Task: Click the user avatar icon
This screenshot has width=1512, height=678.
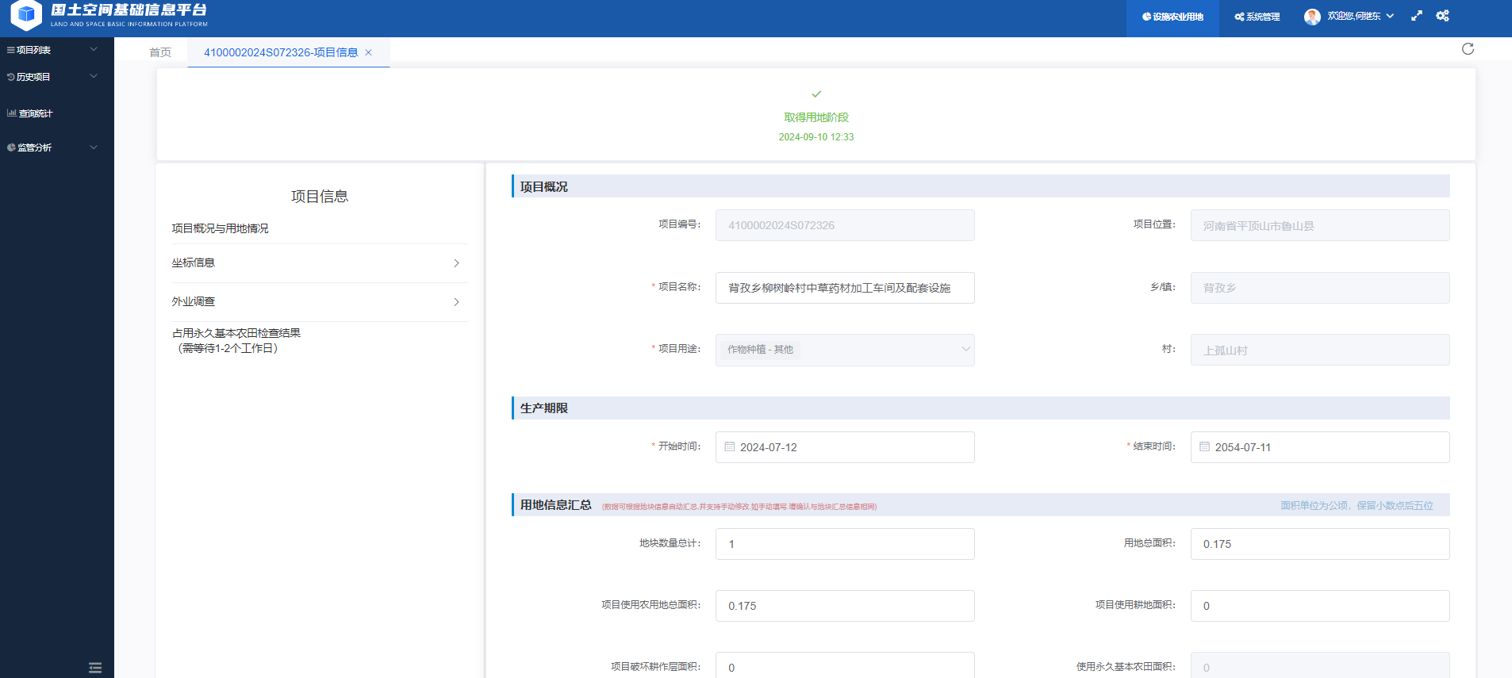Action: (1313, 17)
